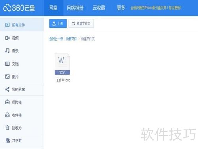
Task: Click the 图片 picture icon
Action: pos(7,77)
